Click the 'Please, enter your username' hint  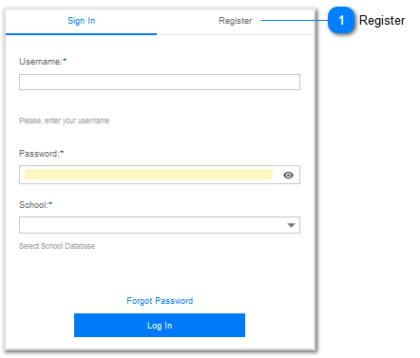coord(65,121)
